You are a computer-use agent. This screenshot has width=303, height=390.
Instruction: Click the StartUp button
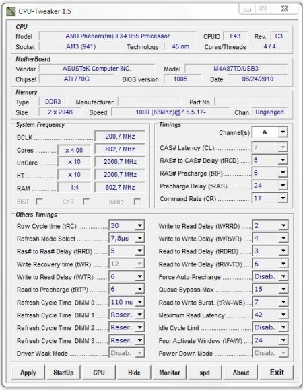(x=63, y=373)
